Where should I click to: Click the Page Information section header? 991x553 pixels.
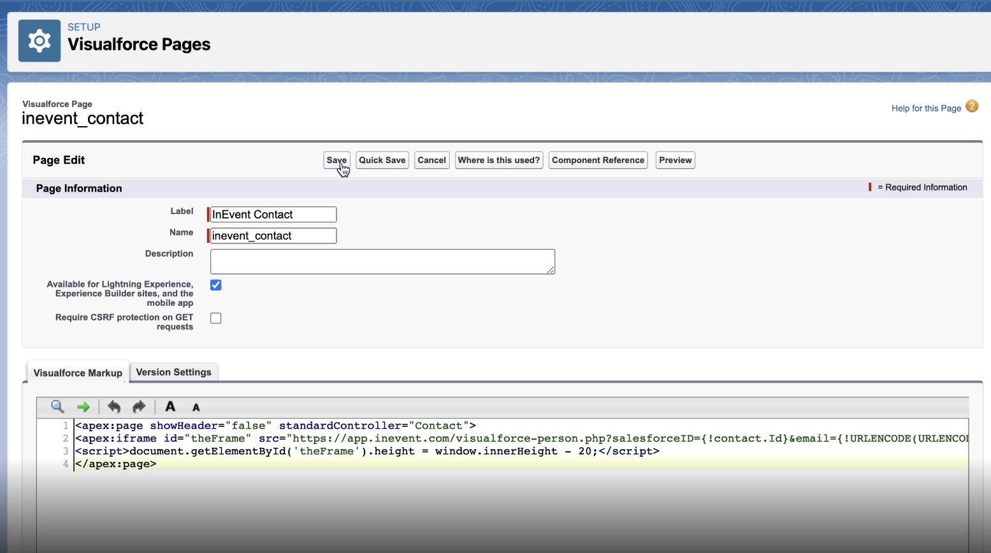79,188
